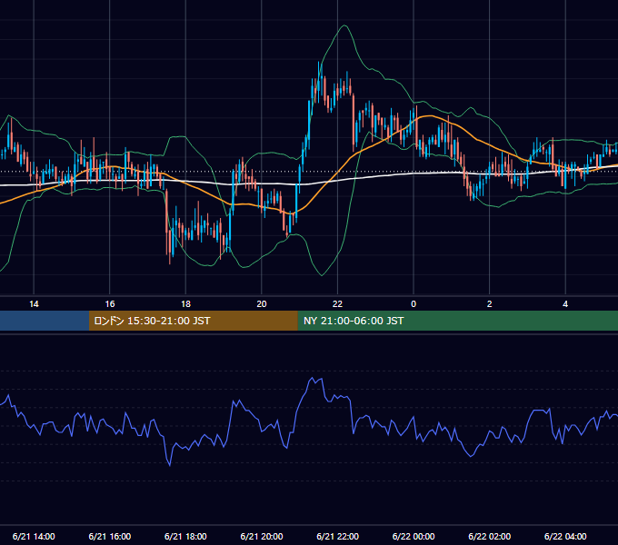Click the 20 hour axis label

point(262,304)
